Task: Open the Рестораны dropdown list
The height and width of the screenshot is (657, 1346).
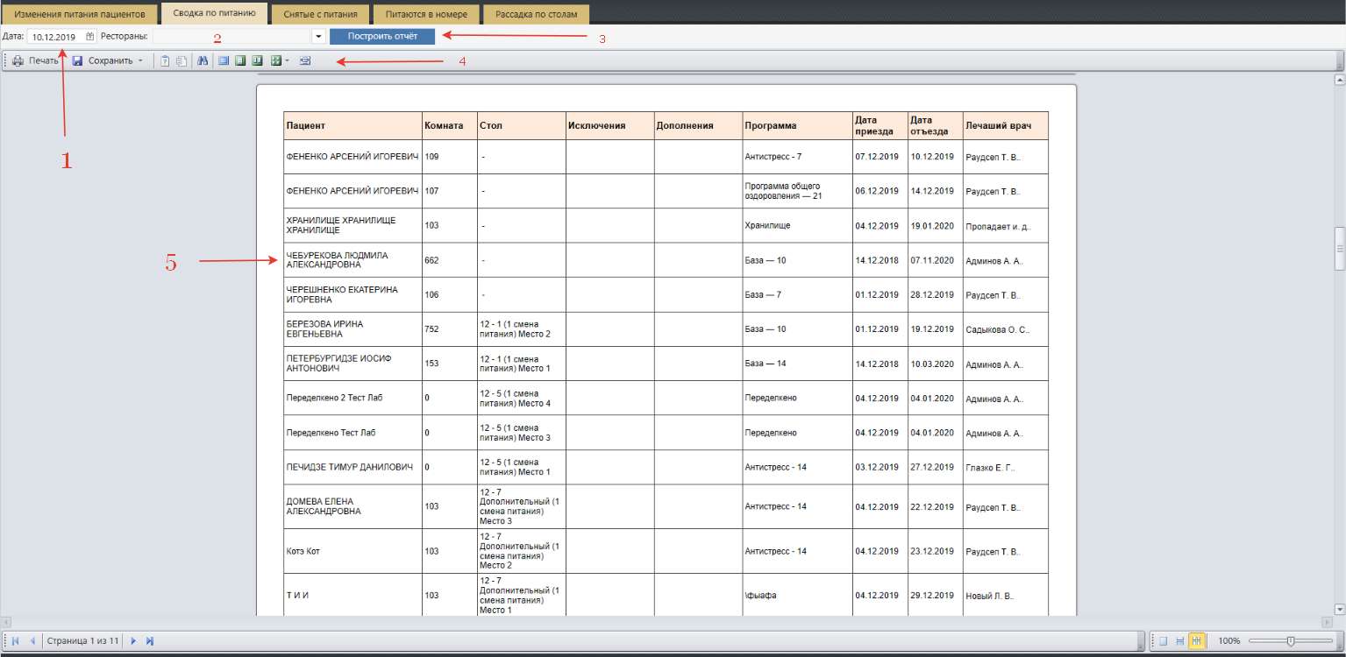Action: pyautogui.click(x=317, y=37)
